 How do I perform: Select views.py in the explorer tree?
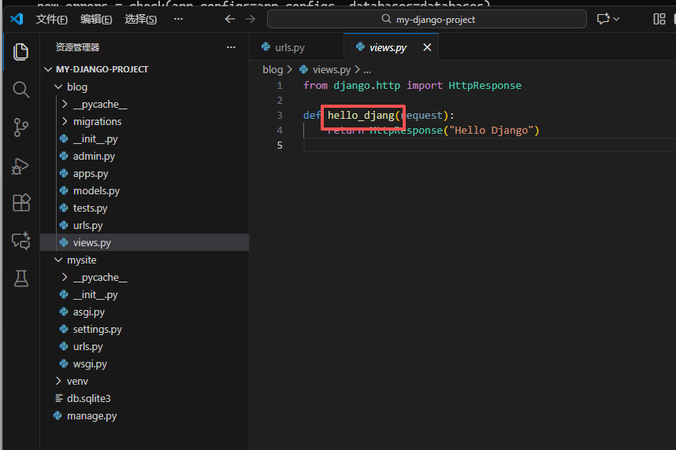tap(144, 242)
